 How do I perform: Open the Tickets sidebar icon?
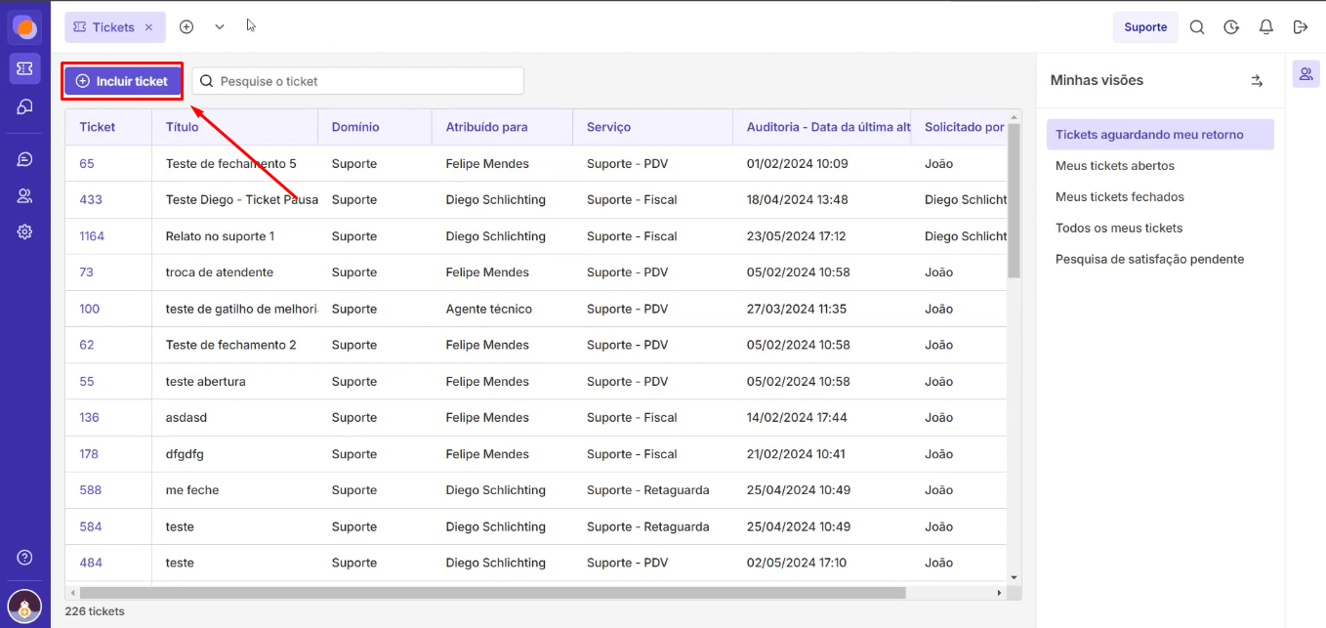tap(25, 68)
